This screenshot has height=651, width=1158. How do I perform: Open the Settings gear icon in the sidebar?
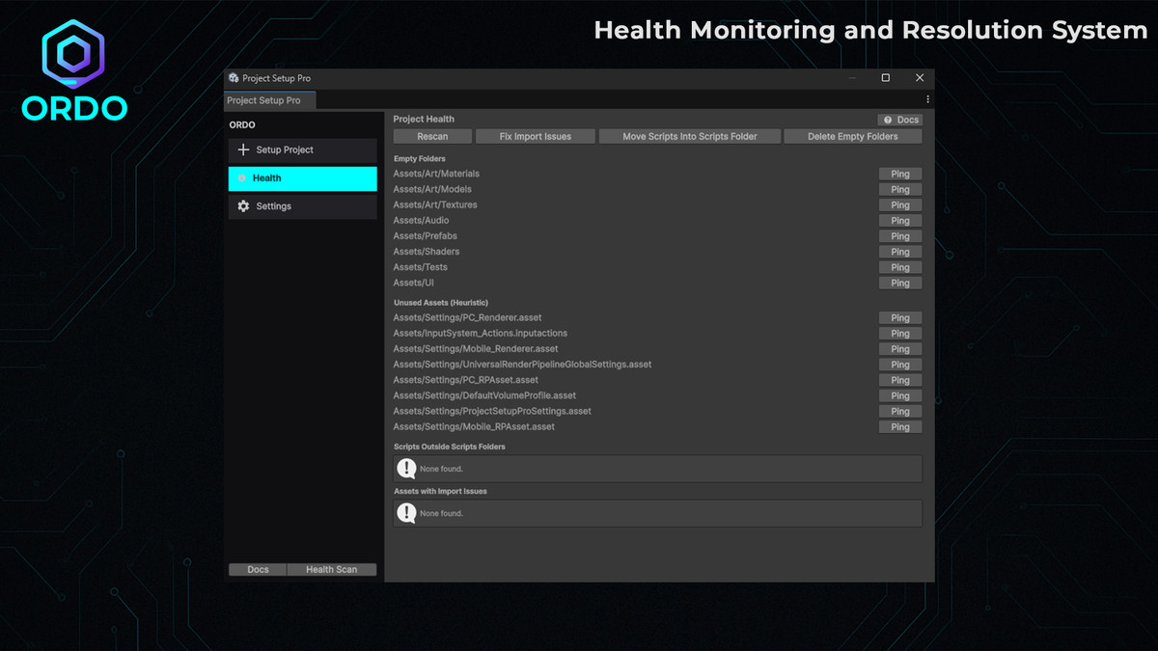(243, 205)
